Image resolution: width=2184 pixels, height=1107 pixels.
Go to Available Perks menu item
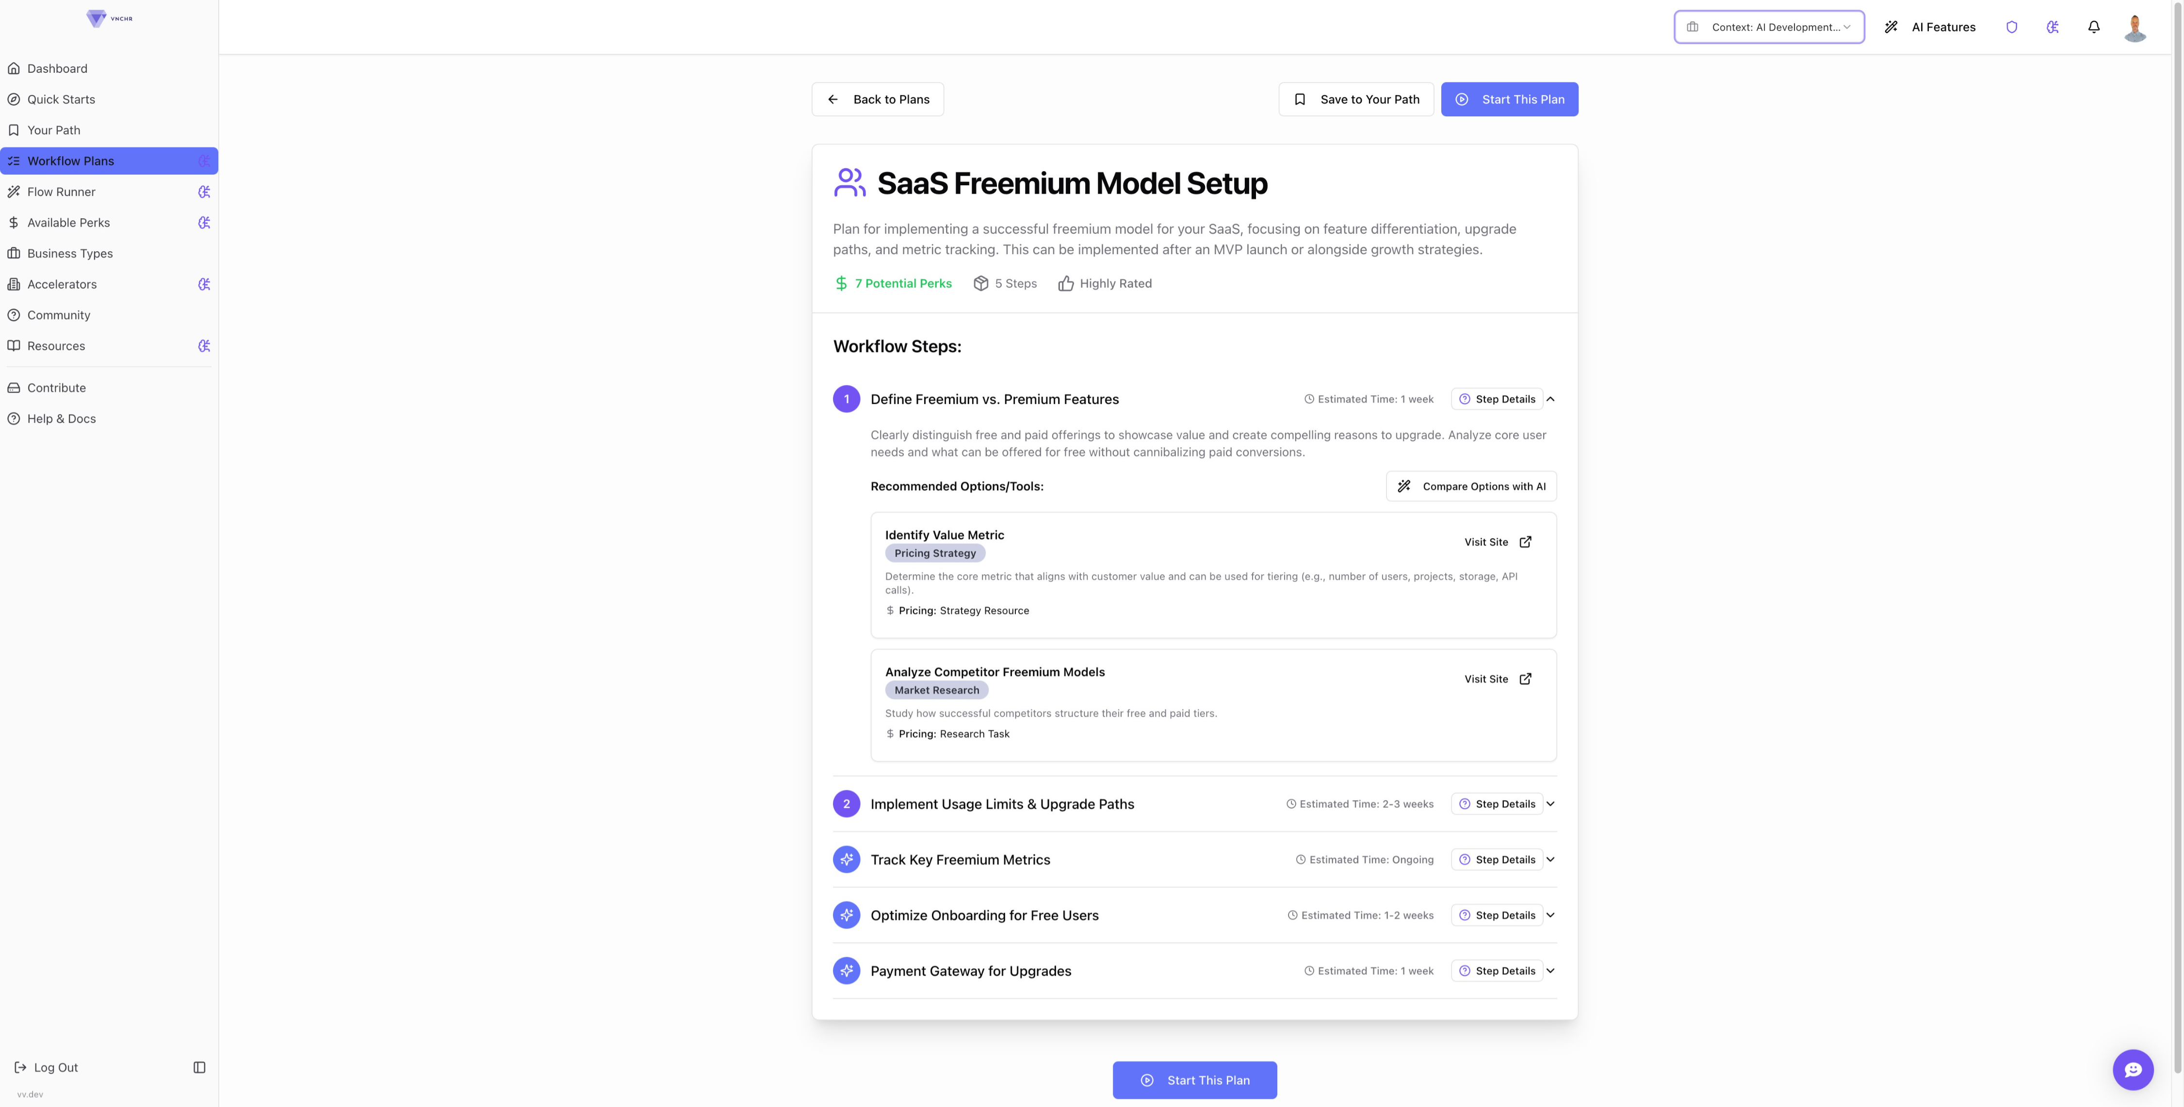click(x=69, y=223)
